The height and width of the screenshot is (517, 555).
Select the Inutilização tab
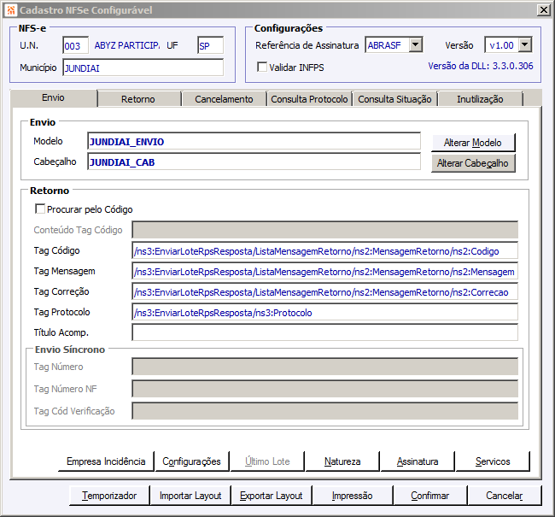[x=480, y=99]
